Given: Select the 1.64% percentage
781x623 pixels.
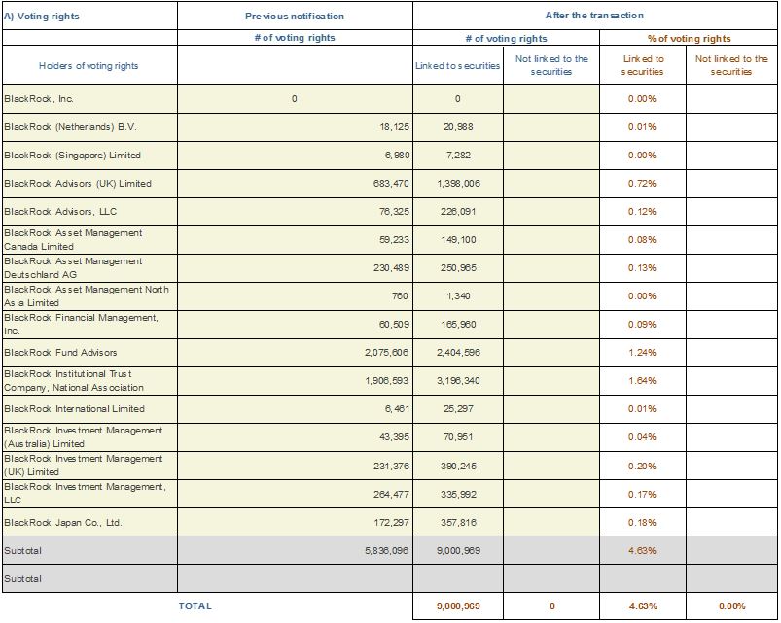Looking at the screenshot, I should click(642, 381).
